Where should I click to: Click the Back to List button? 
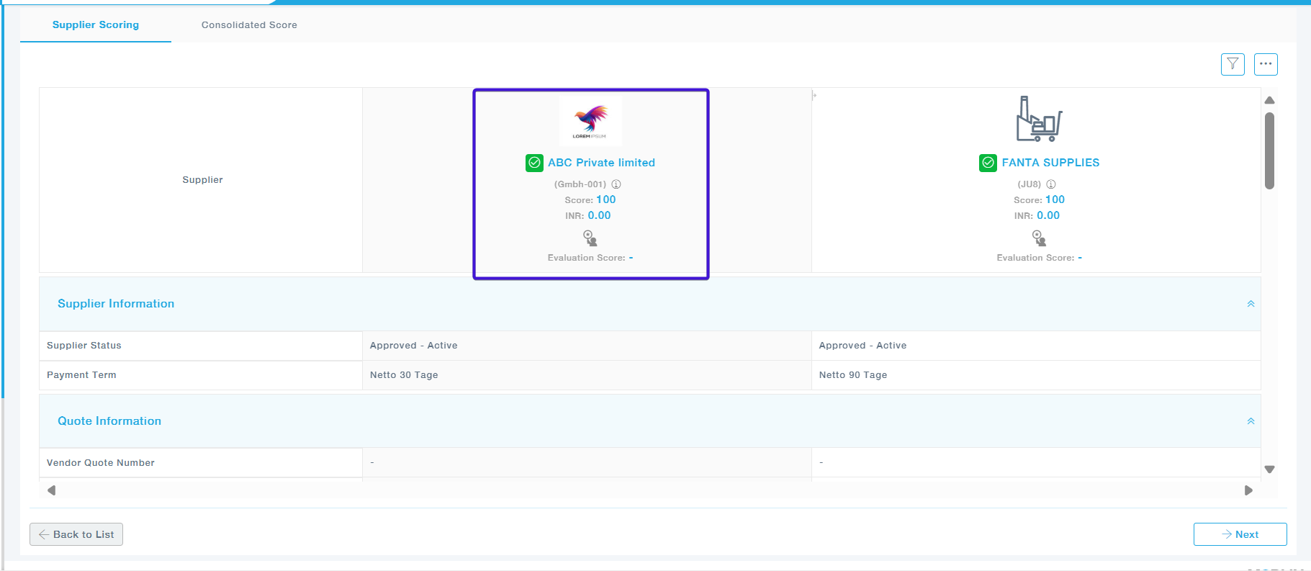pyautogui.click(x=76, y=534)
